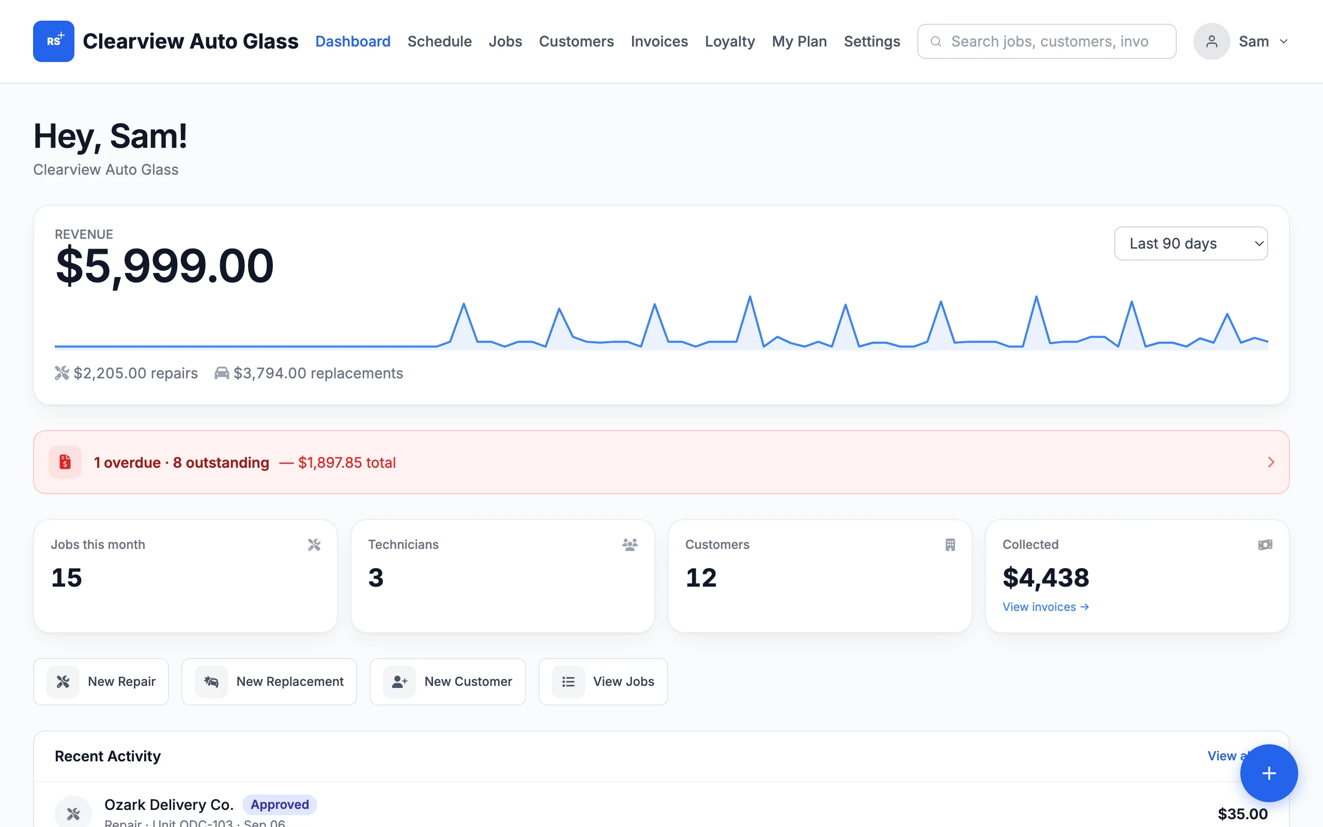Viewport: 1323px width, 827px height.
Task: Open the Schedule tab
Action: [440, 41]
